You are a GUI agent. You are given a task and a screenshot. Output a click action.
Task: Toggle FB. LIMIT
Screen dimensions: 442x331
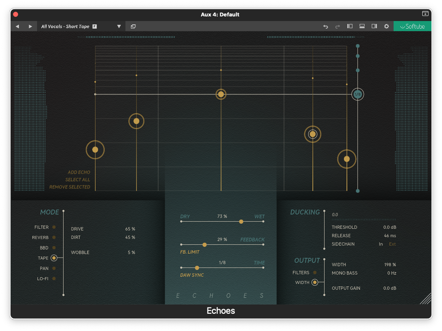tap(190, 252)
